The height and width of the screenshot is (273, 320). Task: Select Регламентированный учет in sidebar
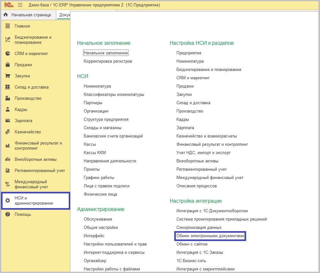(x=40, y=171)
